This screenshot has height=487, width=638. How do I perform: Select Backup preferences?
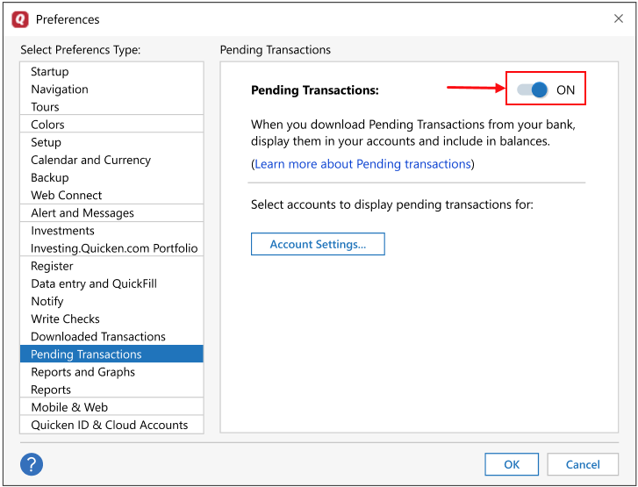tap(50, 177)
